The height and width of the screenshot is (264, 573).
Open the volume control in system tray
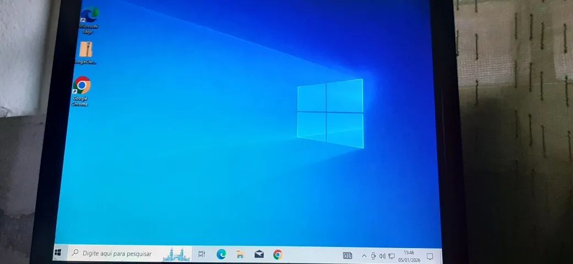pos(382,256)
